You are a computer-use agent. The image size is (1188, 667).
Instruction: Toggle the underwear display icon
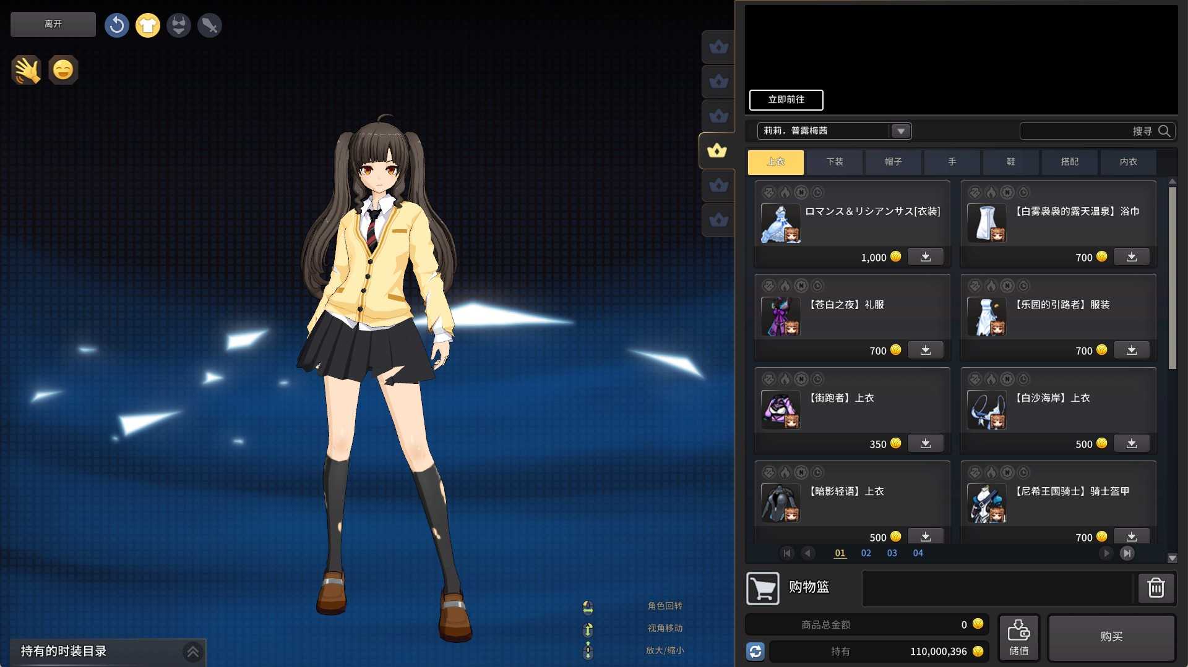pyautogui.click(x=179, y=25)
